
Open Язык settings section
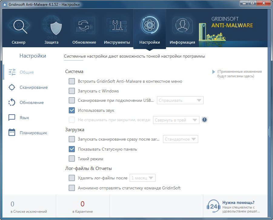pos(24,118)
